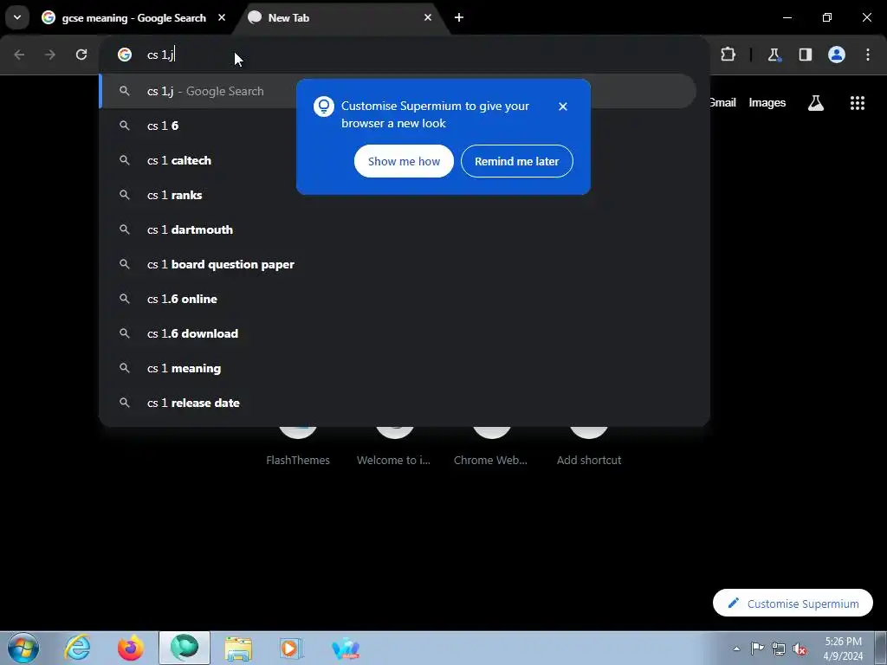
Task: Choose the 'cs 1 meaning' suggestion
Action: coord(398,368)
